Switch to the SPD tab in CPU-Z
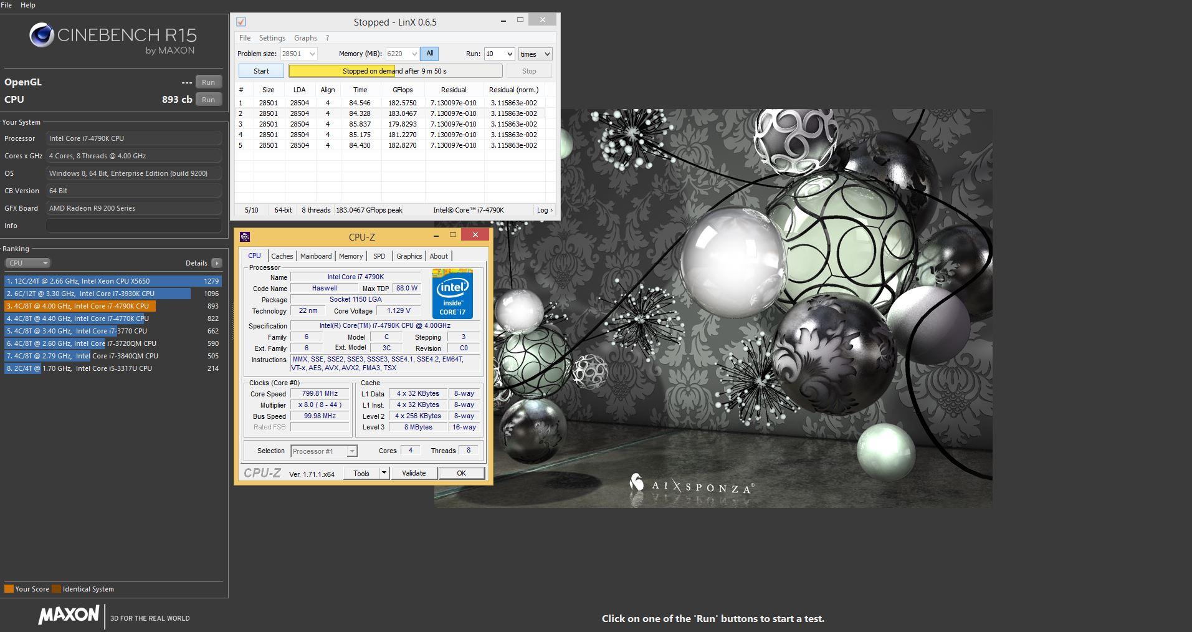 point(379,256)
